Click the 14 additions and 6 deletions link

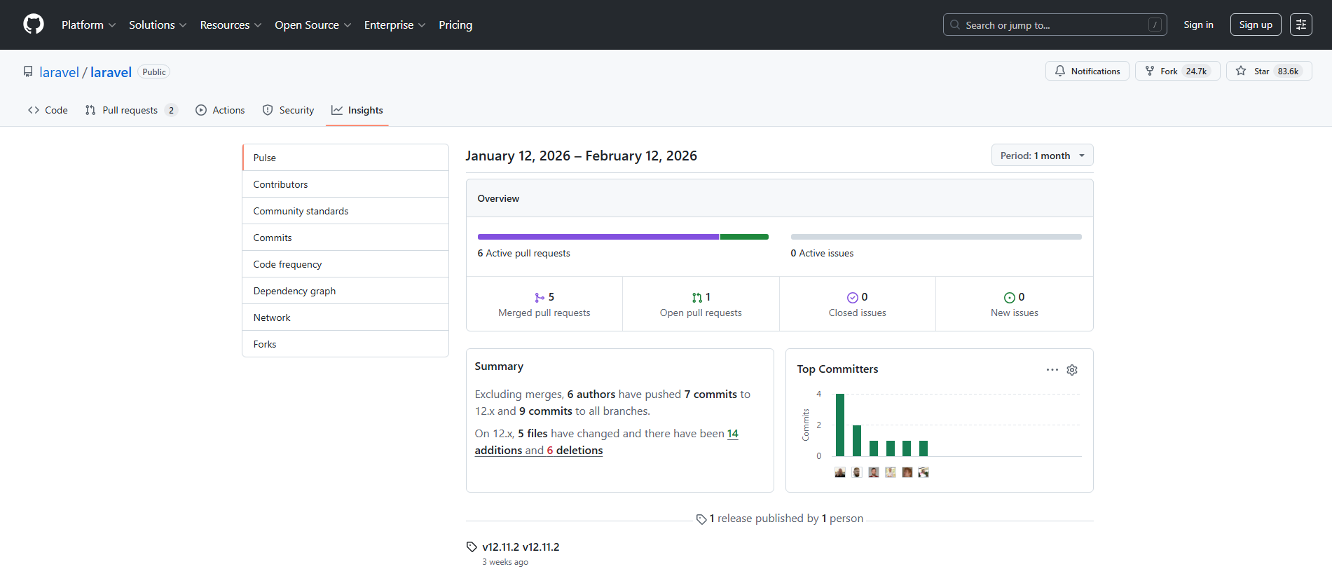(607, 442)
